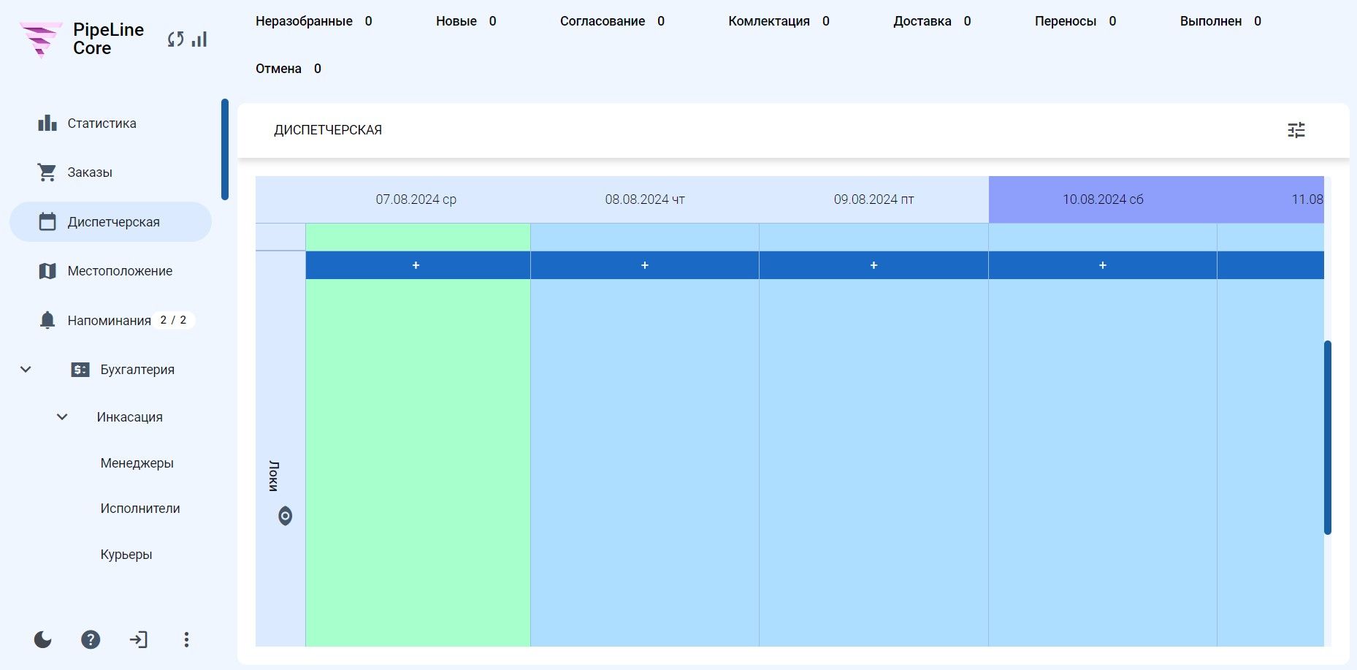Open the three-dot more options menu
This screenshot has height=670, width=1357.
186,640
